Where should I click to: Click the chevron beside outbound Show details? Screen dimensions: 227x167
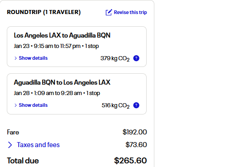pos(15,58)
